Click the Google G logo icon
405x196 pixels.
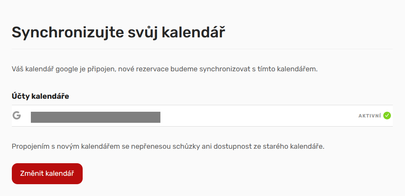[x=16, y=115]
